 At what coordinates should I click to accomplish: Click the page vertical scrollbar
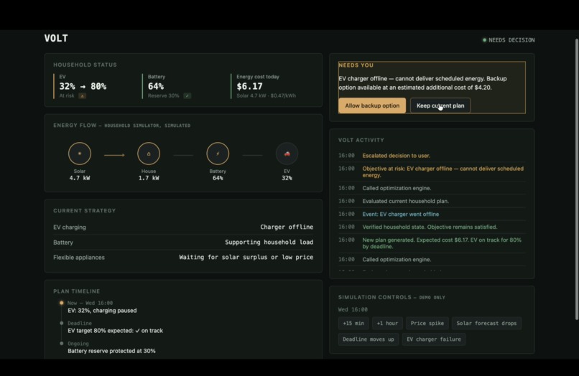pos(576,179)
